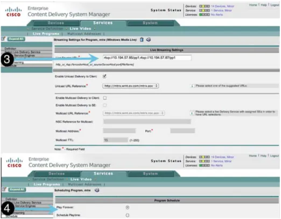
Task: Toggle Enable Unicast Delivery to Client checkbox
Action: [104, 76]
